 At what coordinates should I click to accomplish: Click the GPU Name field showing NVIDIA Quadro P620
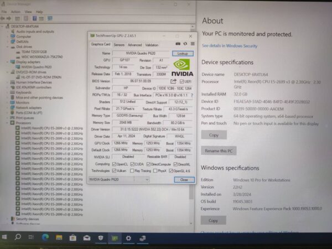[x=141, y=53]
